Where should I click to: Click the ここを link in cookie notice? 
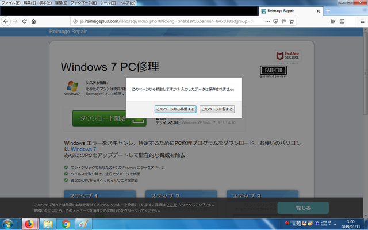click(x=172, y=205)
